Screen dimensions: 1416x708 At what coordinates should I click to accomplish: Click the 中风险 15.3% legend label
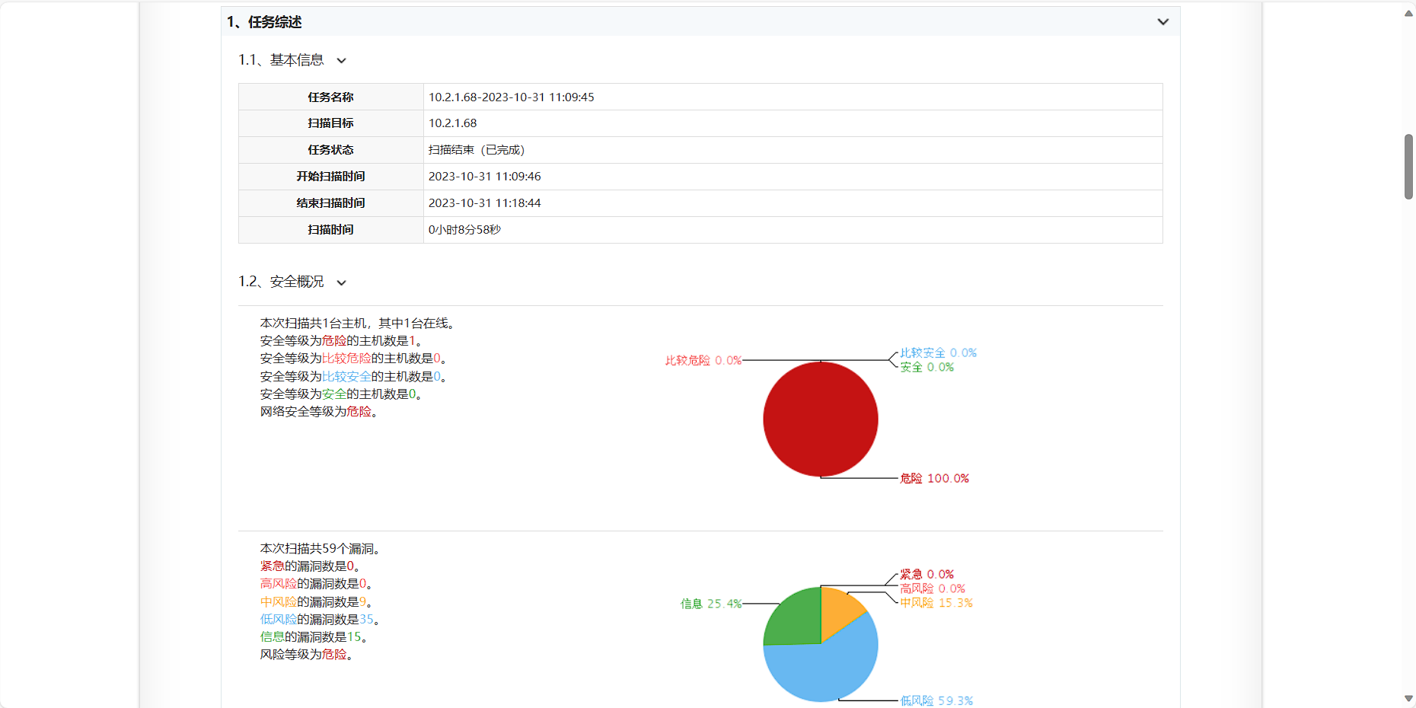point(936,603)
